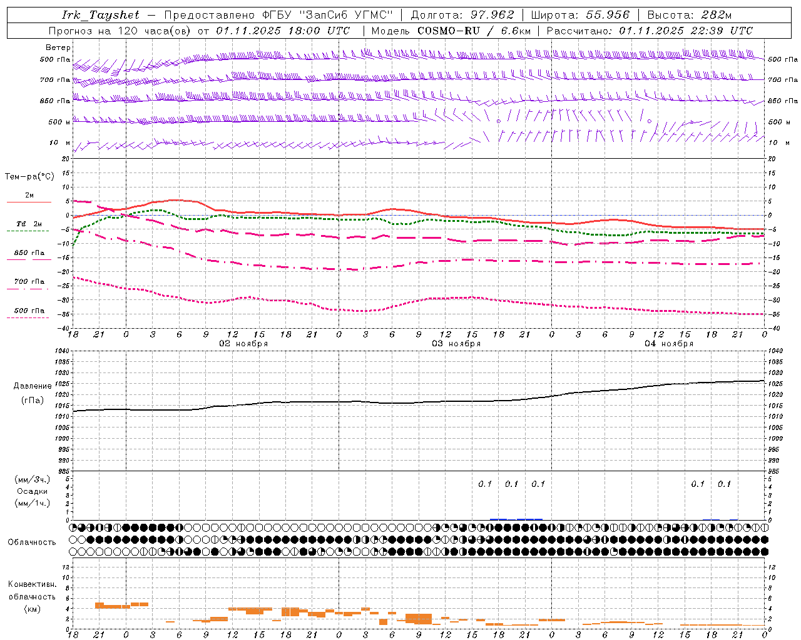
Task: Click the "(км)" unit under convective cloudiness
Action: (32, 608)
